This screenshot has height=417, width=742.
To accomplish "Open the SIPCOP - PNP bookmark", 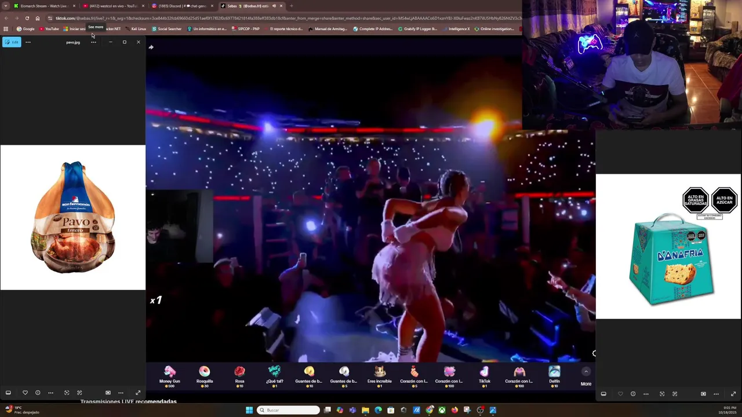I will tap(246, 28).
